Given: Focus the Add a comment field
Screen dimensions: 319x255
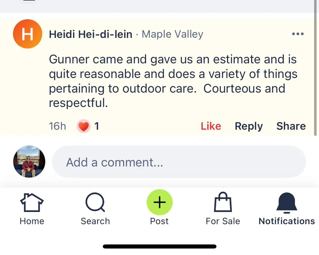Looking at the screenshot, I should (179, 162).
